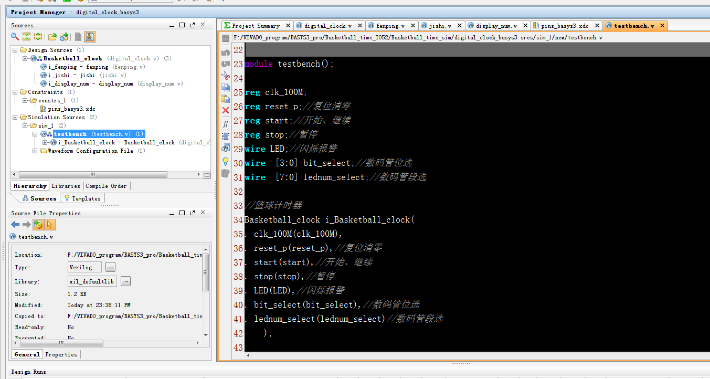
Task: Maximize the Source File Properties panel
Action: [x=182, y=213]
